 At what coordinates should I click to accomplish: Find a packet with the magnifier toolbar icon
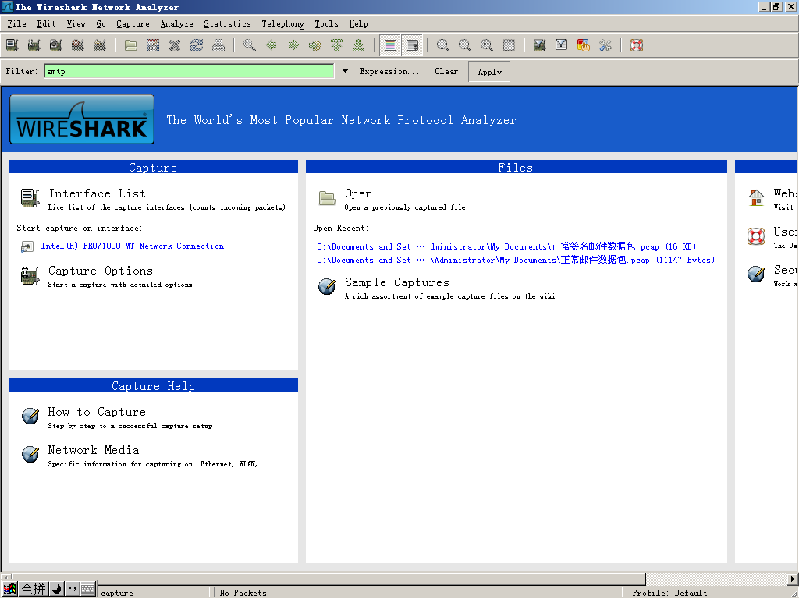pyautogui.click(x=250, y=45)
